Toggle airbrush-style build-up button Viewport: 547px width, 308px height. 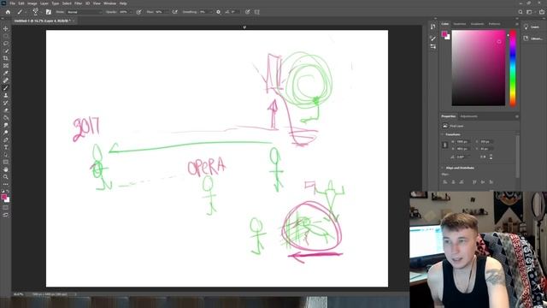point(175,12)
